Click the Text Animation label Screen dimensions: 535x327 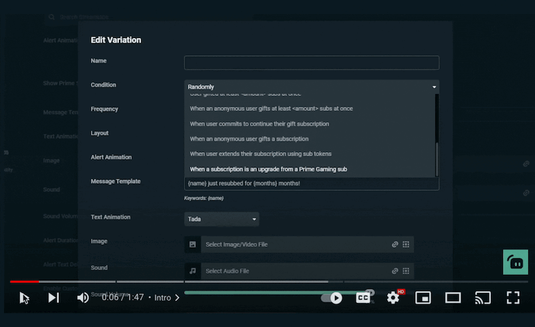pos(110,217)
